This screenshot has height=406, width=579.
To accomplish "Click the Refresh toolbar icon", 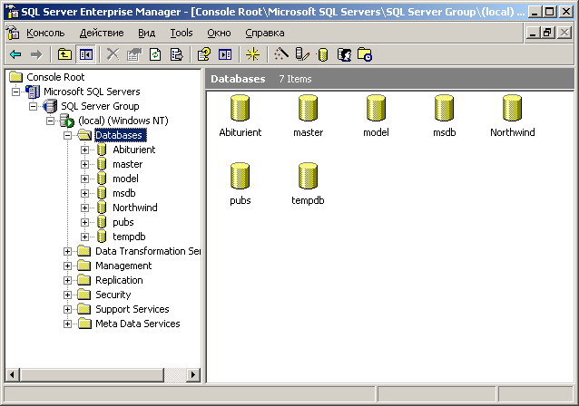I will point(155,54).
